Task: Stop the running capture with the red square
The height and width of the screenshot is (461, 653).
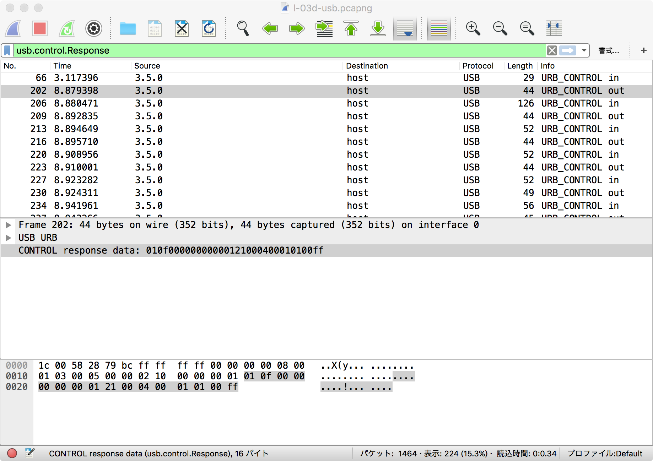Action: click(x=40, y=28)
